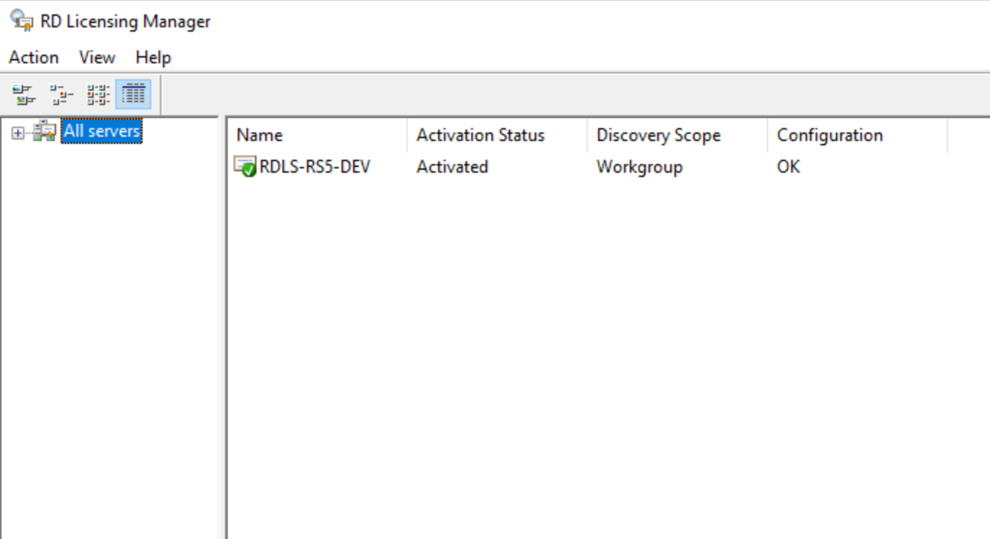Open the Action menu
Viewport: 990px width, 539px height.
pyautogui.click(x=34, y=58)
